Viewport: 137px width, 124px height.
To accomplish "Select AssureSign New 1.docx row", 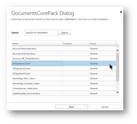I will (x=64, y=78).
